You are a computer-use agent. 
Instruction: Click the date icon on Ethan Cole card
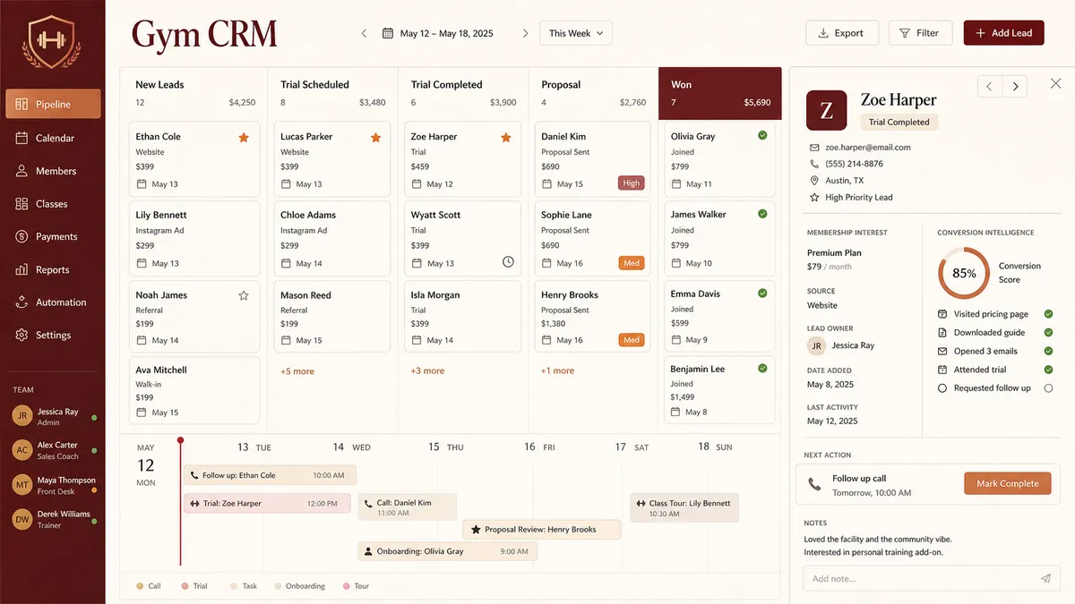click(142, 184)
